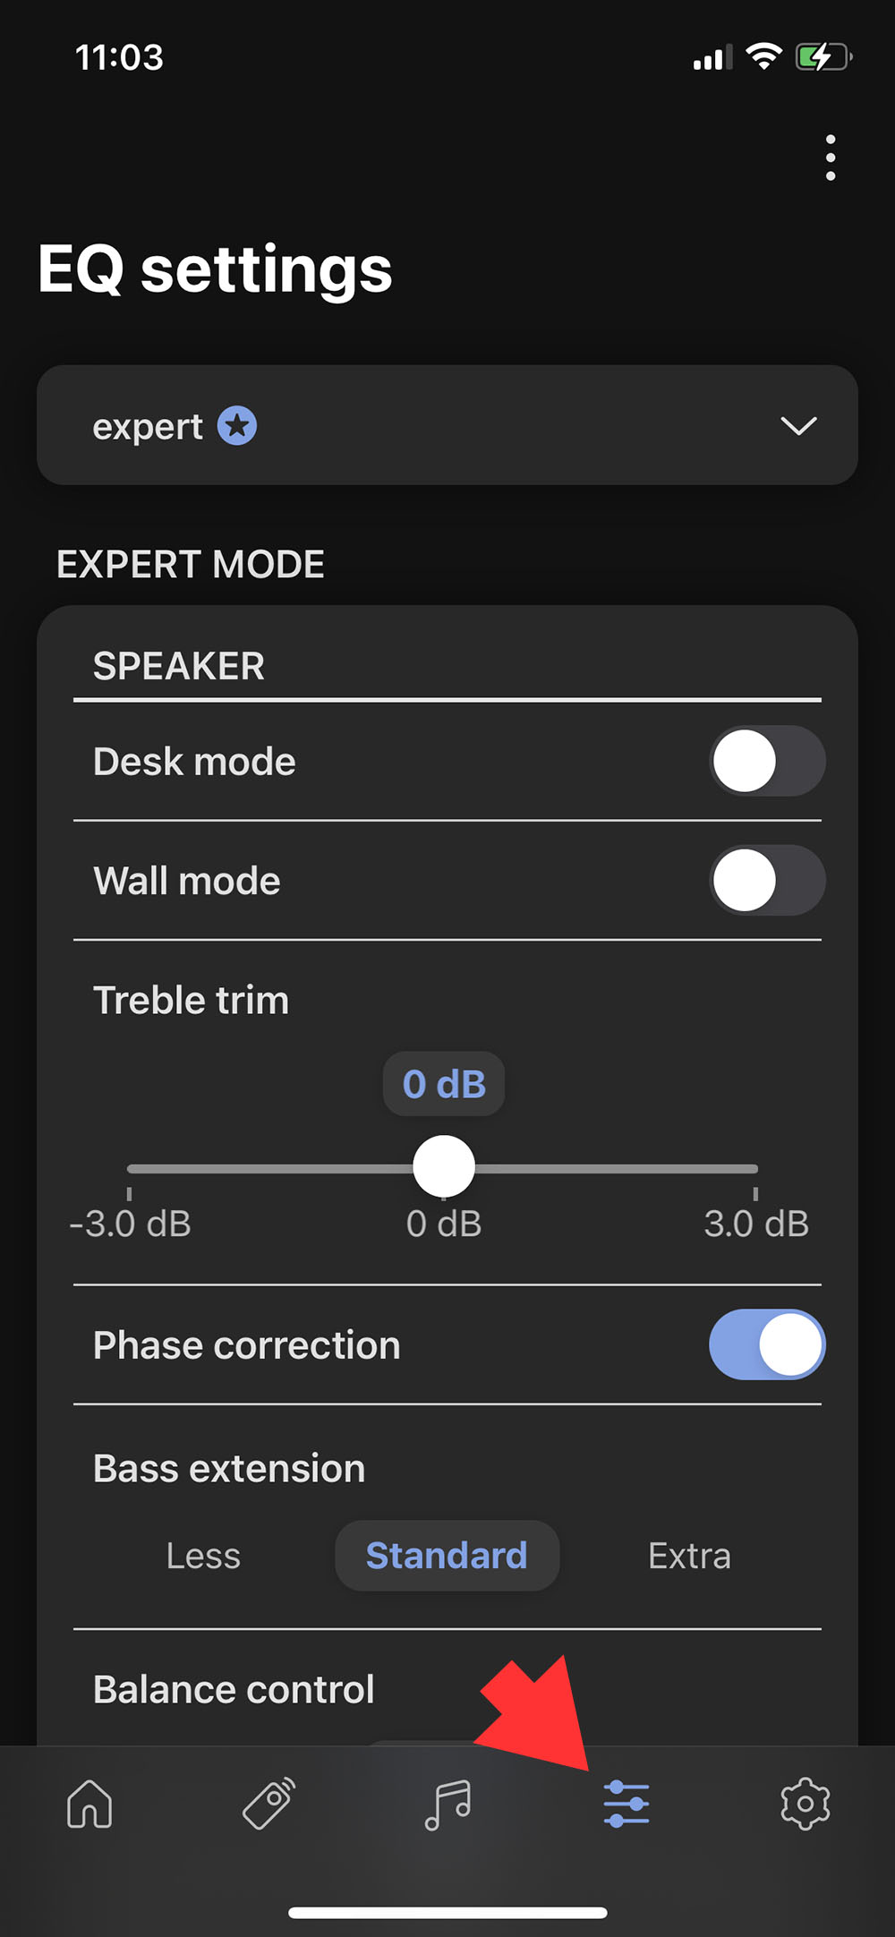The width and height of the screenshot is (895, 1937).
Task: Open the music note tab
Action: 447,1803
